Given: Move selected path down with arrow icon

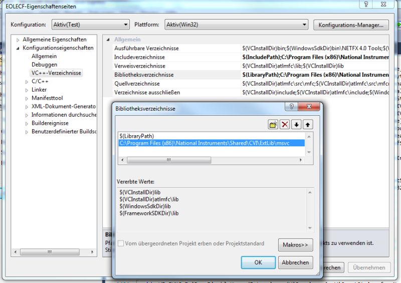Looking at the screenshot, I should (x=296, y=125).
